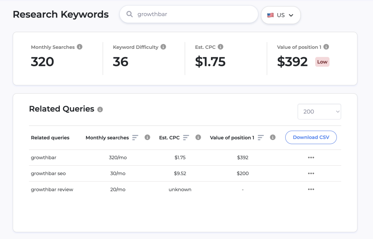The width and height of the screenshot is (373, 239).
Task: Show info for Related Queries heading
Action: [x=100, y=110]
